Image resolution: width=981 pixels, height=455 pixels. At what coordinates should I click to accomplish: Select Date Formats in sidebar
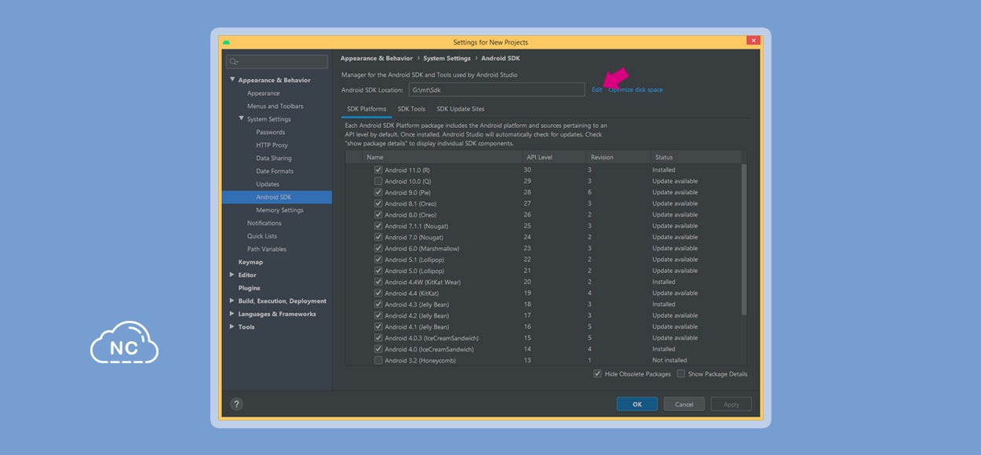(275, 171)
